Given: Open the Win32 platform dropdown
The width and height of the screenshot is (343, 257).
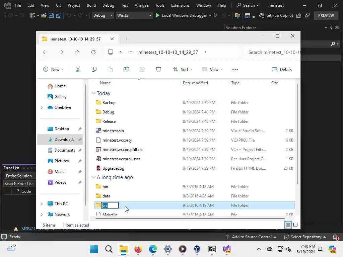Looking at the screenshot, I should pos(134,15).
